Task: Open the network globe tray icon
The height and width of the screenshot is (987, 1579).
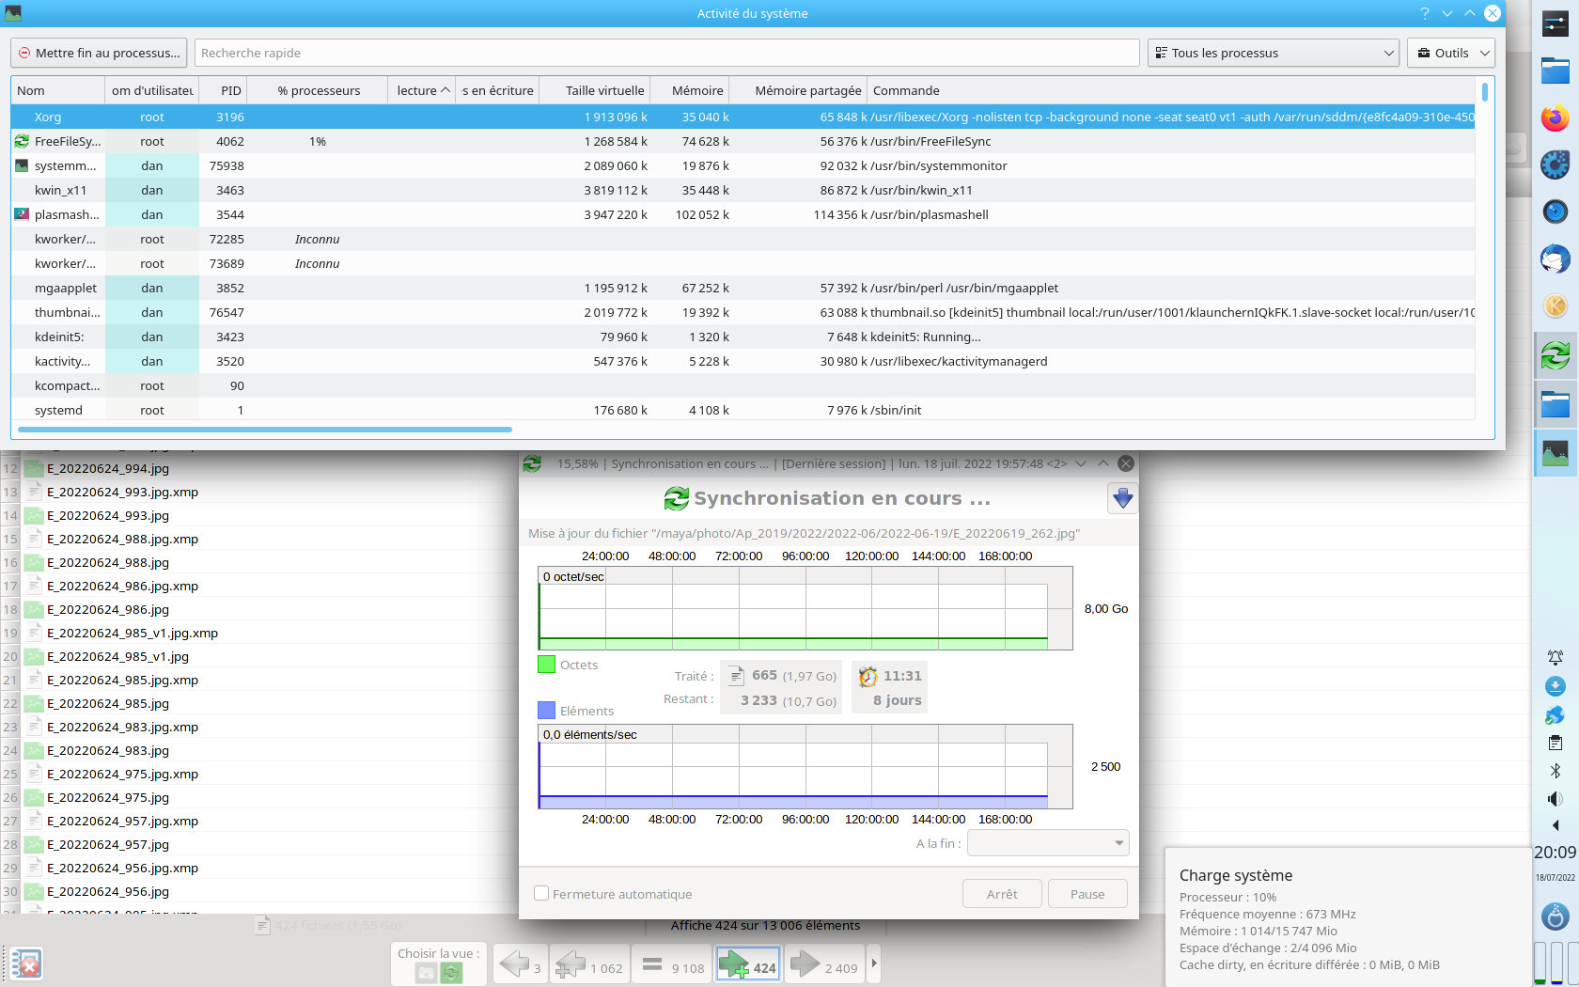Action: (1555, 715)
